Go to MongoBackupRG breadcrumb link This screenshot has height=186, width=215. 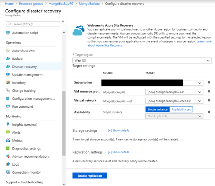(61, 3)
